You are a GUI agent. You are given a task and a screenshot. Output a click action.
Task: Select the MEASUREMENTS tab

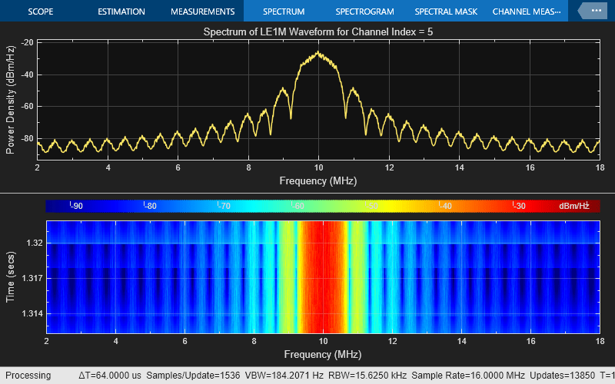tap(203, 12)
